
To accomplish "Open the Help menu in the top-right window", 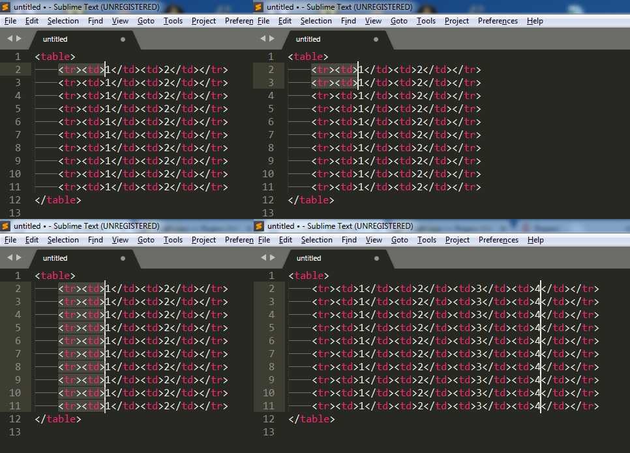I will click(535, 21).
